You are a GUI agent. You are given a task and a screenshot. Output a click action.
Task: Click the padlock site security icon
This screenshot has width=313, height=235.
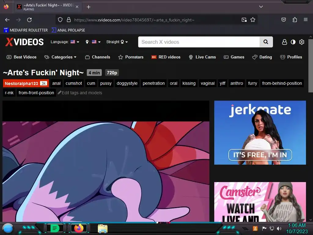point(69,20)
